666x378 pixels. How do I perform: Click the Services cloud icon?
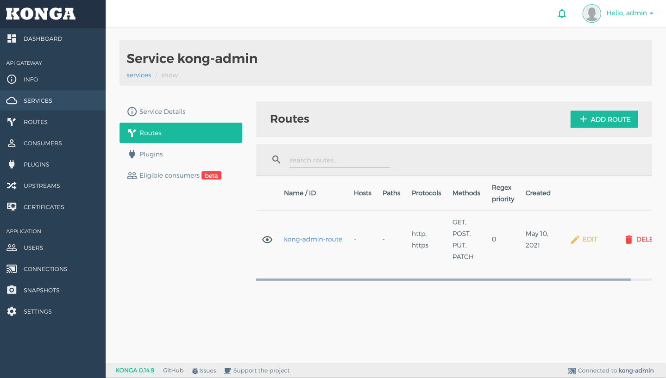pyautogui.click(x=12, y=101)
